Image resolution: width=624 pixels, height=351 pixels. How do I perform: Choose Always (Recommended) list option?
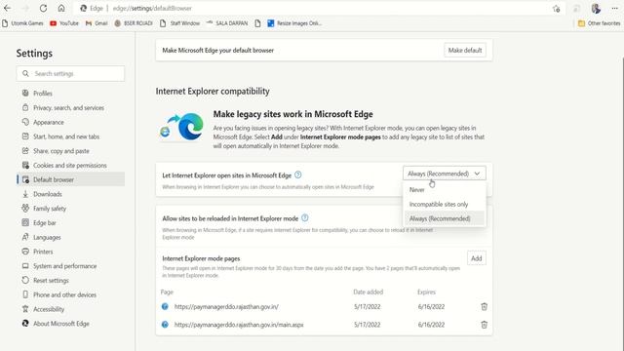point(445,218)
